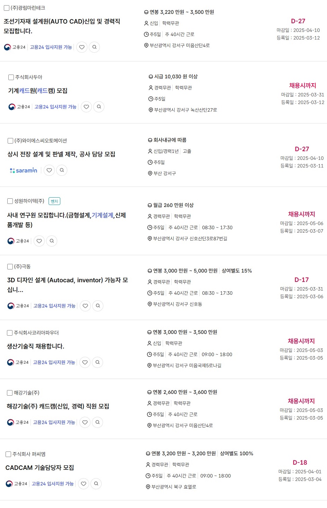The width and height of the screenshot is (327, 508).
Task: Click the saramin logo on 와이에스씨오토메이션 listing
Action: point(24,170)
